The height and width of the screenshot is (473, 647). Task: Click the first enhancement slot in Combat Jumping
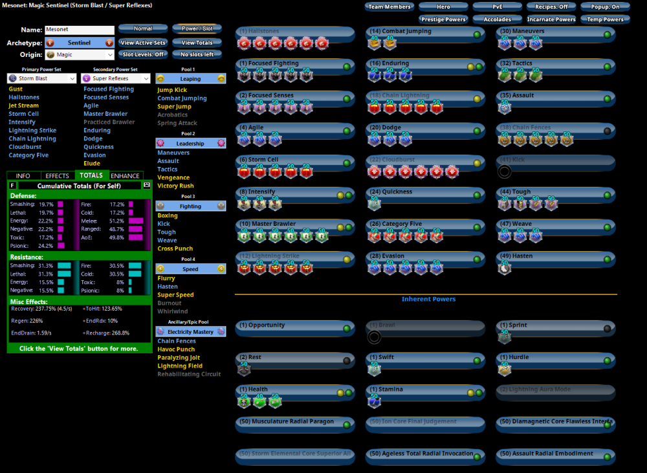(x=374, y=43)
